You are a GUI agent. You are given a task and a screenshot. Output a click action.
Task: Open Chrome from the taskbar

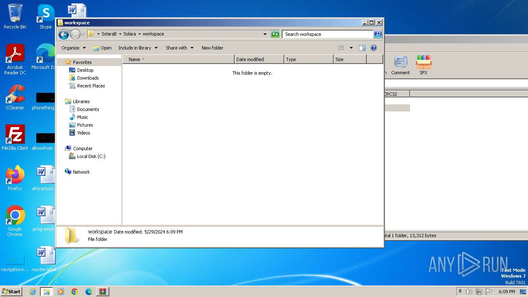75,292
